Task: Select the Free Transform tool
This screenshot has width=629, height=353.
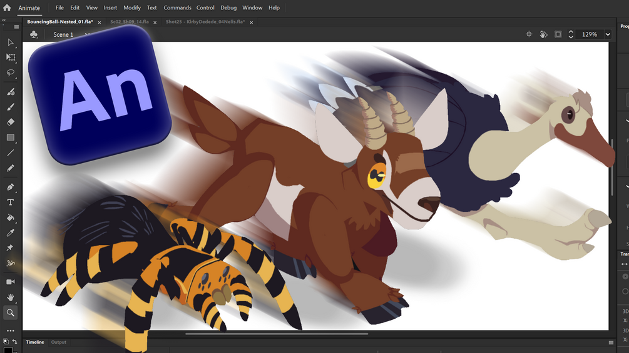Action: (11, 57)
